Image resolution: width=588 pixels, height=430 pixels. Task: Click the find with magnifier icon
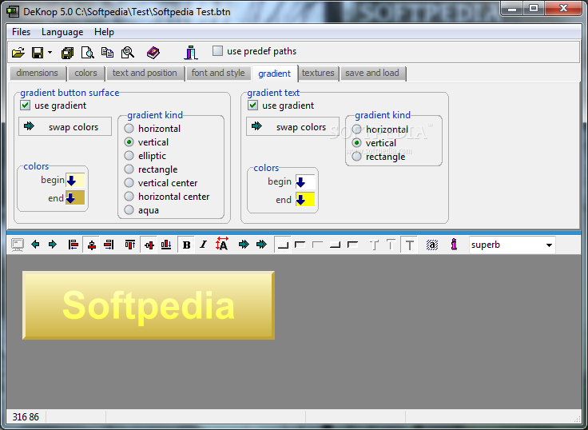128,53
